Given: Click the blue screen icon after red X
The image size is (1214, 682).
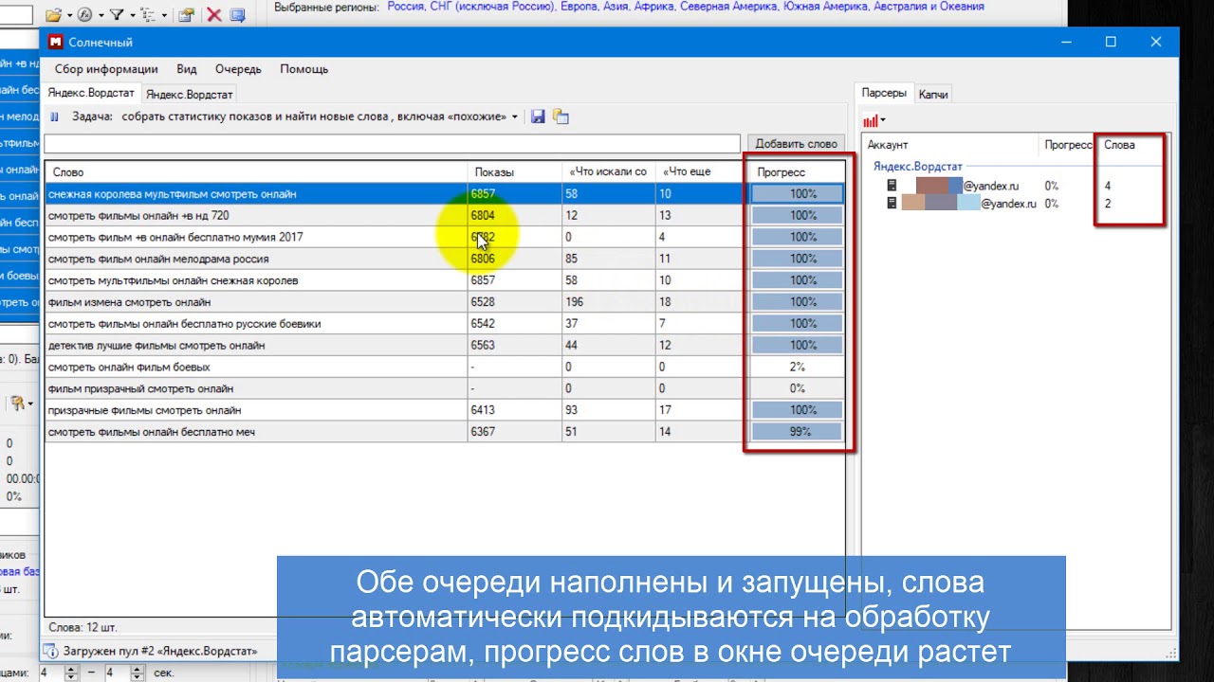Looking at the screenshot, I should click(x=237, y=15).
